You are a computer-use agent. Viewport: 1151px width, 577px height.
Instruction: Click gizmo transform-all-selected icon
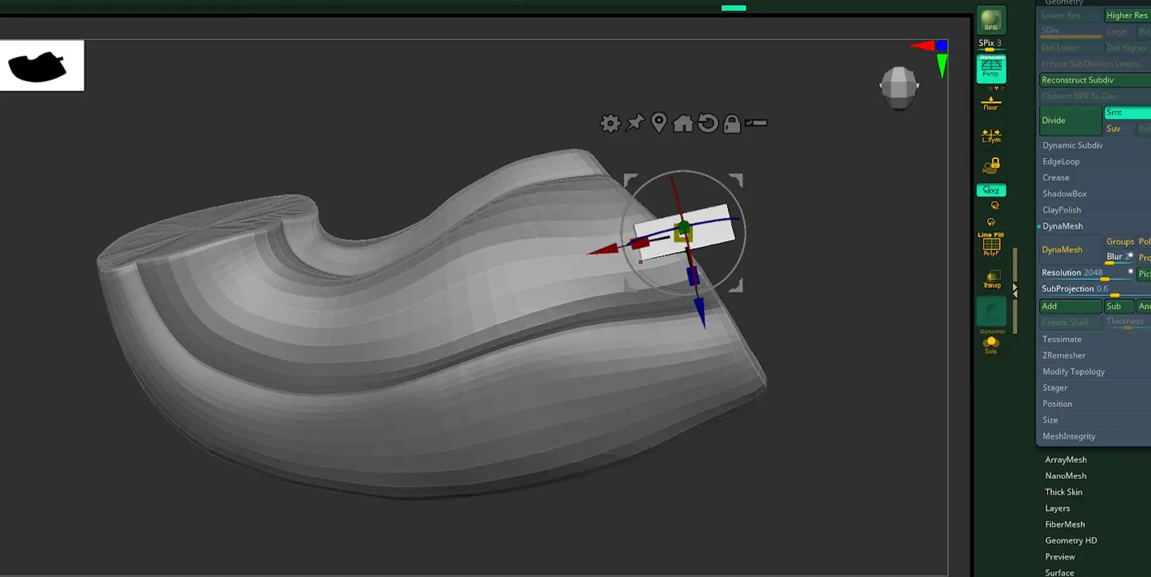[x=756, y=123]
